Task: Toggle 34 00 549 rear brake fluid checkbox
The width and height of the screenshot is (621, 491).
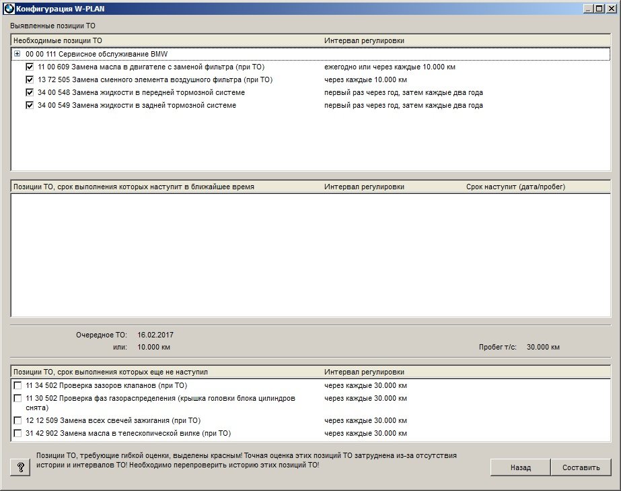Action: 30,105
